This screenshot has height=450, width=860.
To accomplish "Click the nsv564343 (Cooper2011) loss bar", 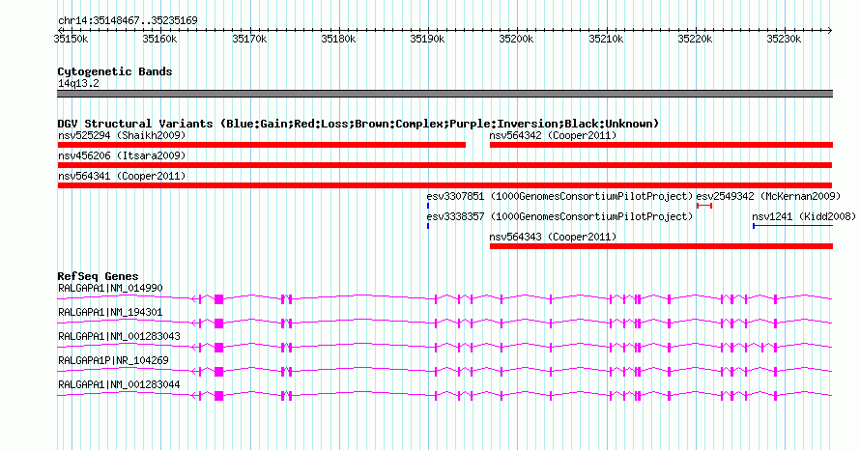I will coord(661,246).
